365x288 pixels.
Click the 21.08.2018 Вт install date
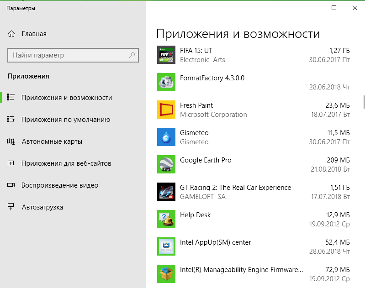click(330, 169)
